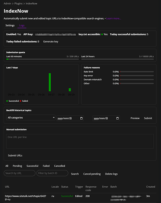The height and width of the screenshot is (203, 161).
Task: Click the 200 response code cell
Action: (x=88, y=196)
